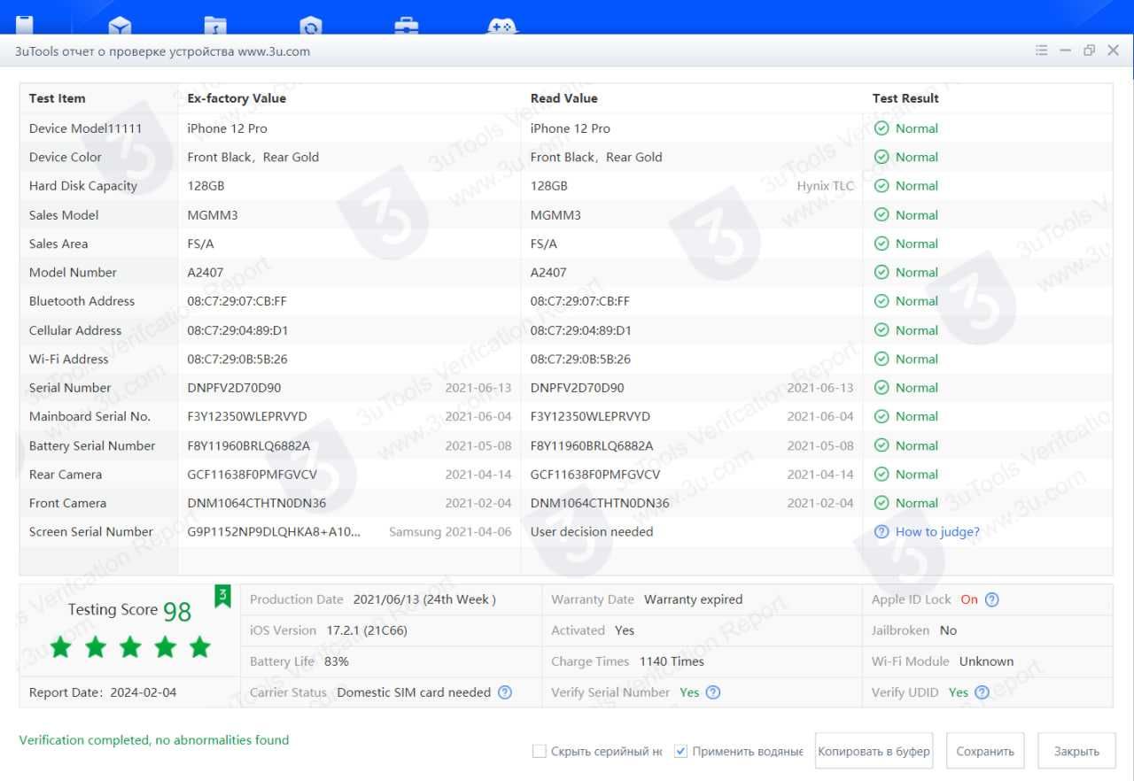This screenshot has width=1134, height=781.
Task: Click the green check icon in Device Model row
Action: point(882,128)
